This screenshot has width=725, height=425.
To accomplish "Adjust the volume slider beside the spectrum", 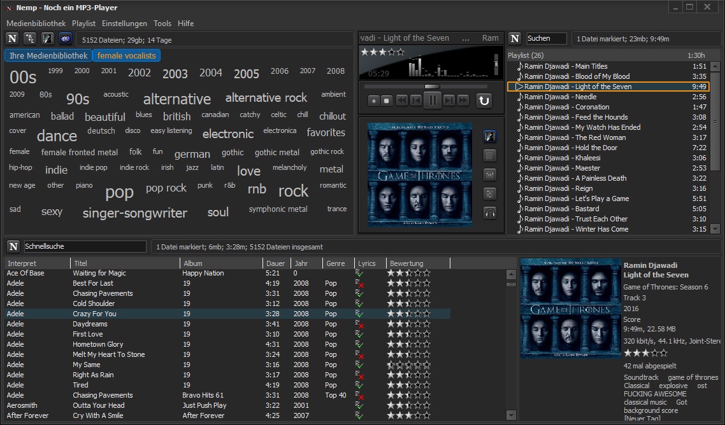I will coord(496,64).
